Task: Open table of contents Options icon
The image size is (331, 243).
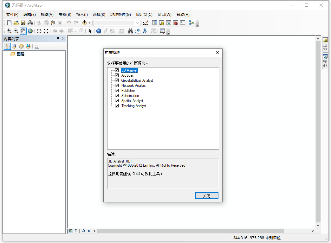Action: point(37,46)
